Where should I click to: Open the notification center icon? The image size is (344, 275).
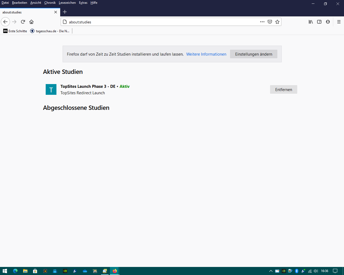[x=335, y=271]
